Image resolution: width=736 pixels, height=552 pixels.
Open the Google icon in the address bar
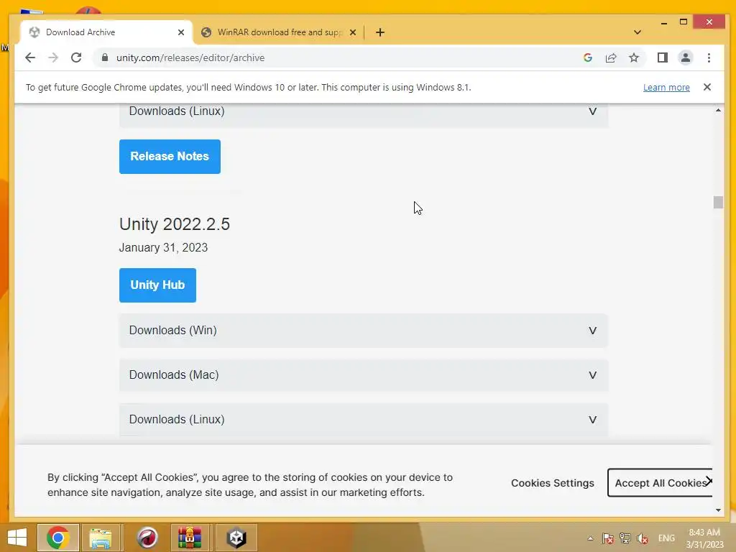tap(588, 57)
